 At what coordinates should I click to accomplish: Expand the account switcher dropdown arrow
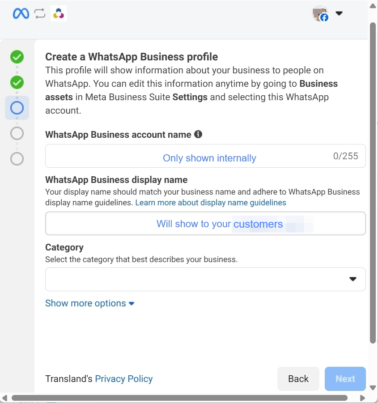click(x=339, y=13)
